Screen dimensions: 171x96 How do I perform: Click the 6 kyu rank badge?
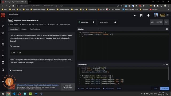[x=162, y=15]
